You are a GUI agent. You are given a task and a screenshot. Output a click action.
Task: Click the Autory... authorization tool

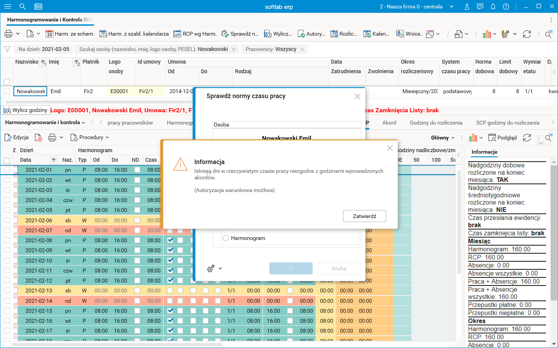coord(311,34)
